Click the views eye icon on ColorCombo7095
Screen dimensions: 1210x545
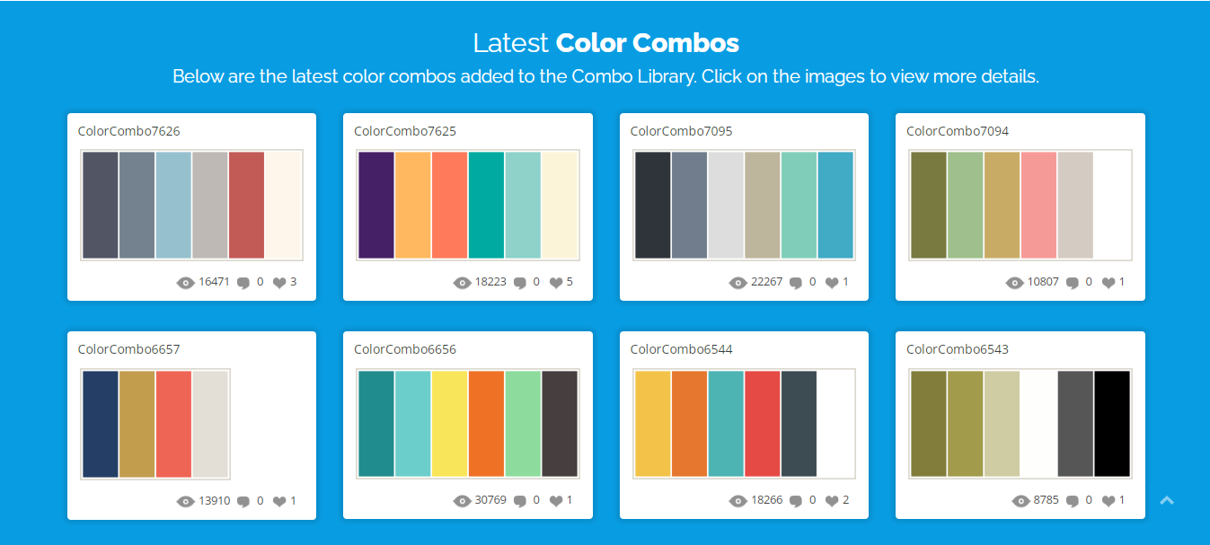(737, 283)
